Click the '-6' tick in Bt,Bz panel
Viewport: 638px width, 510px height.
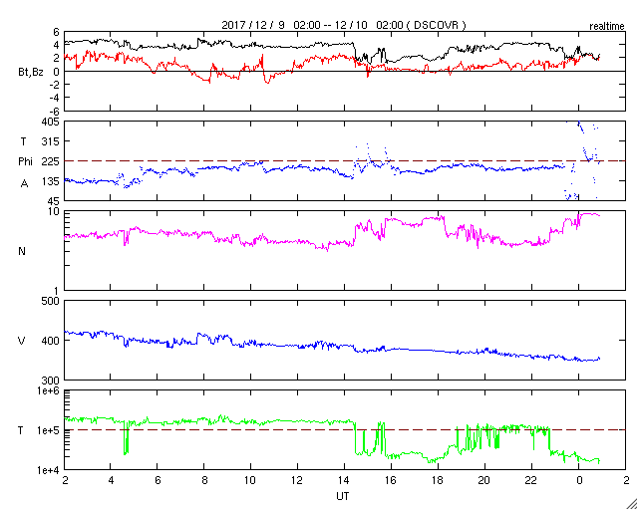click(x=55, y=111)
